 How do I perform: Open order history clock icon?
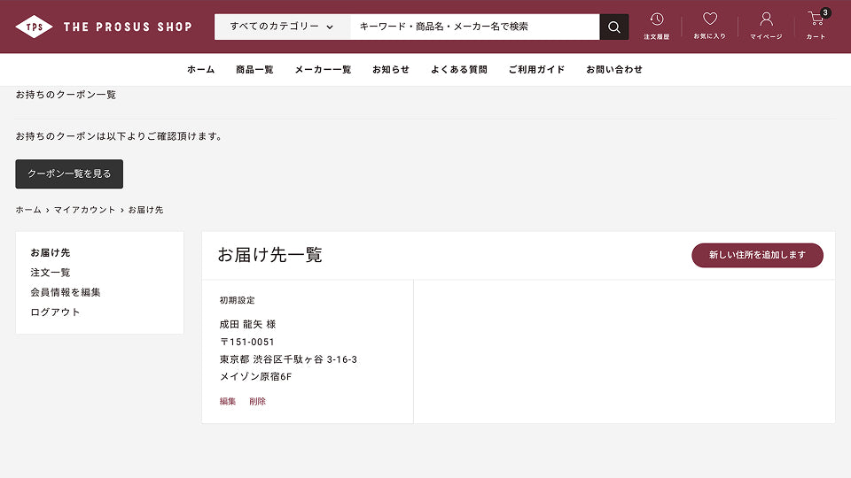[x=656, y=19]
